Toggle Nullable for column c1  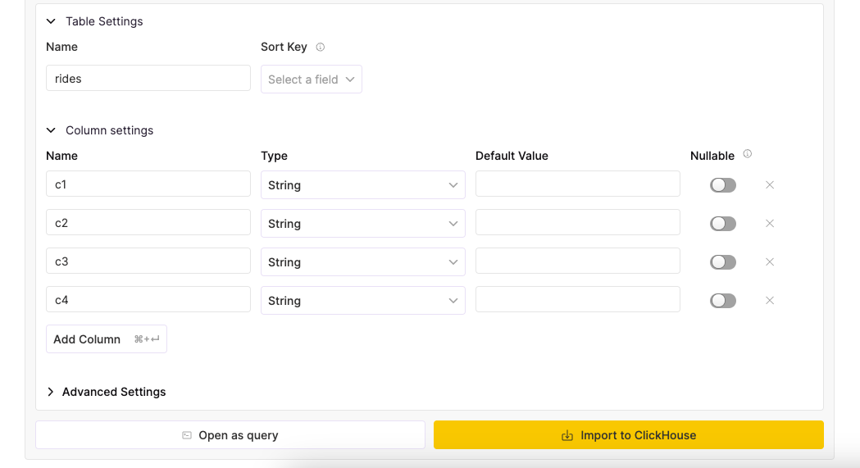point(723,185)
